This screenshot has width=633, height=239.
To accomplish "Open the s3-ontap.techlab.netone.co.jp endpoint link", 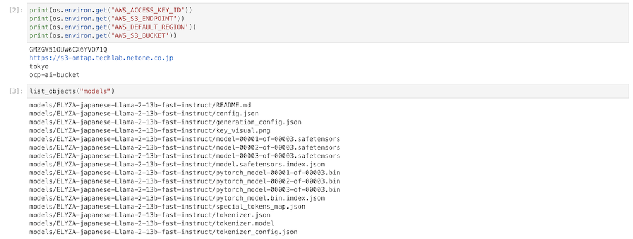I will tap(101, 58).
